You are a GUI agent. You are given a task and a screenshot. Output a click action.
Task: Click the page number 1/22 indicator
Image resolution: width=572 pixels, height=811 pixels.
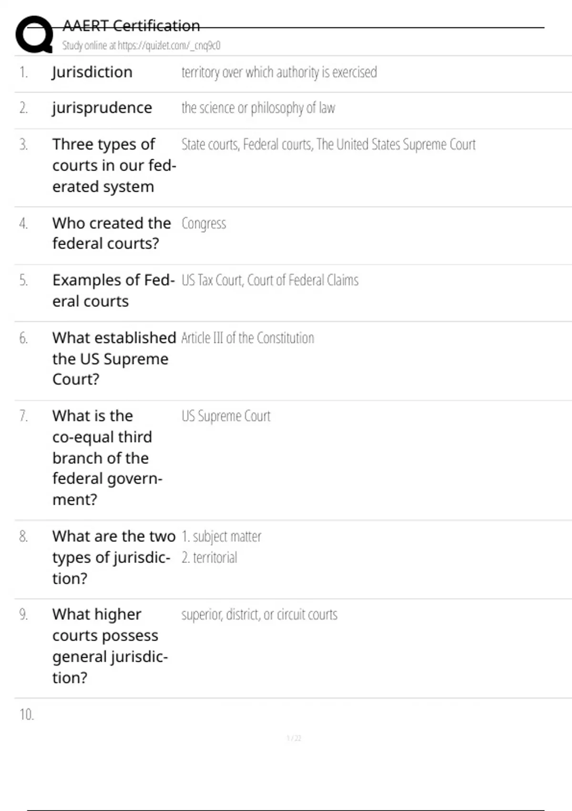[x=294, y=738]
